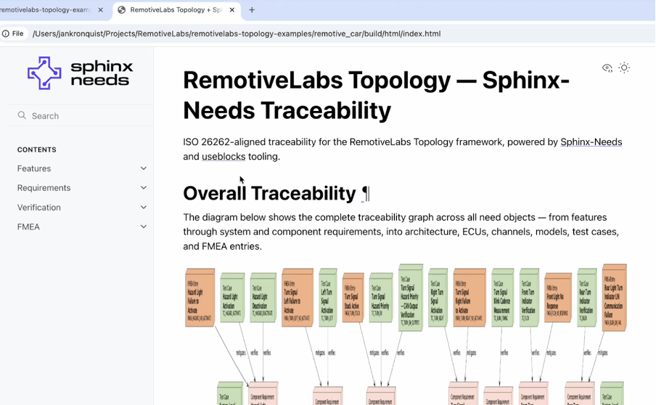The width and height of the screenshot is (656, 405).
Task: Click Test Case node Turn Signal Hazard Priority
Action: pos(381,298)
